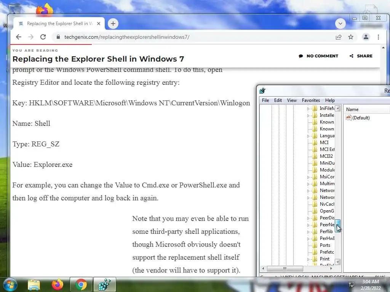Bookmark this page with the star icon
The height and width of the screenshot is (292, 390).
(x=351, y=37)
